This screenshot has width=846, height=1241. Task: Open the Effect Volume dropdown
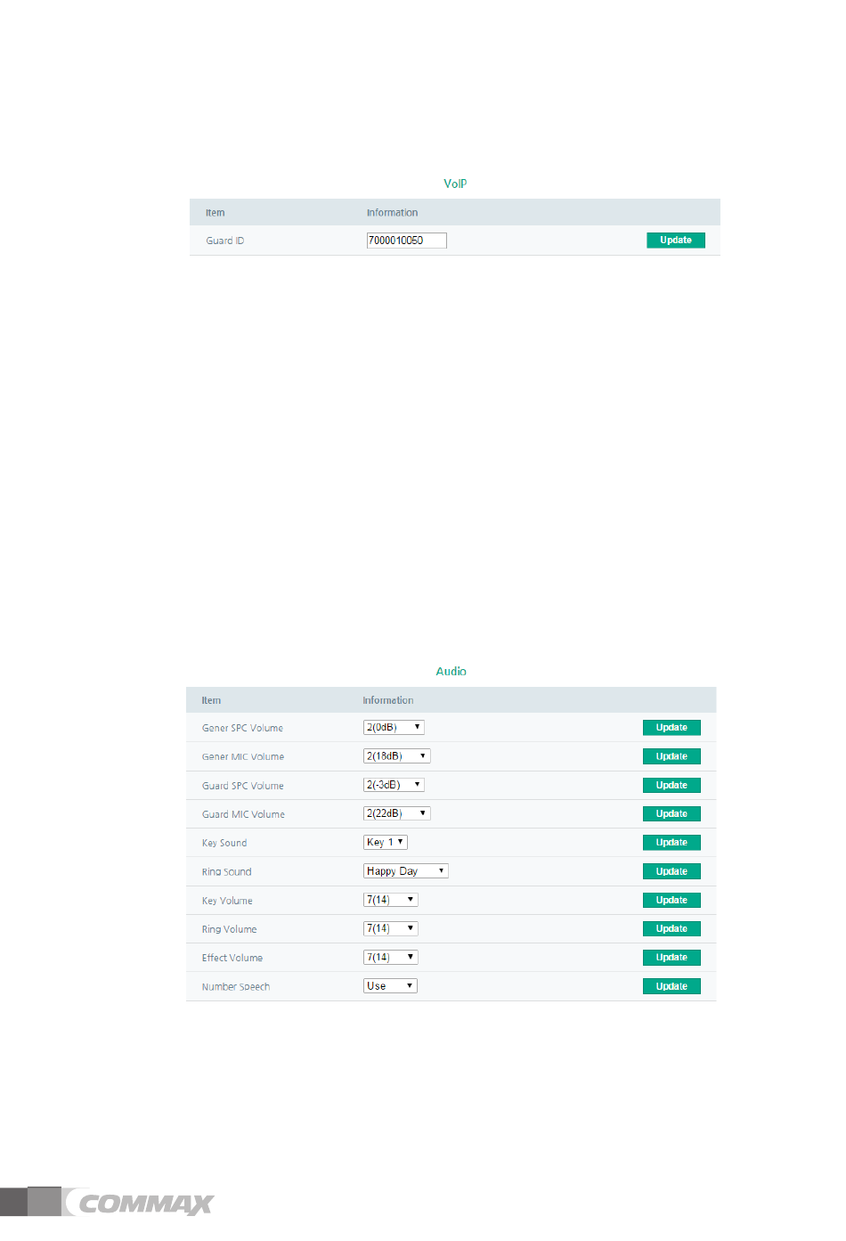coord(390,957)
